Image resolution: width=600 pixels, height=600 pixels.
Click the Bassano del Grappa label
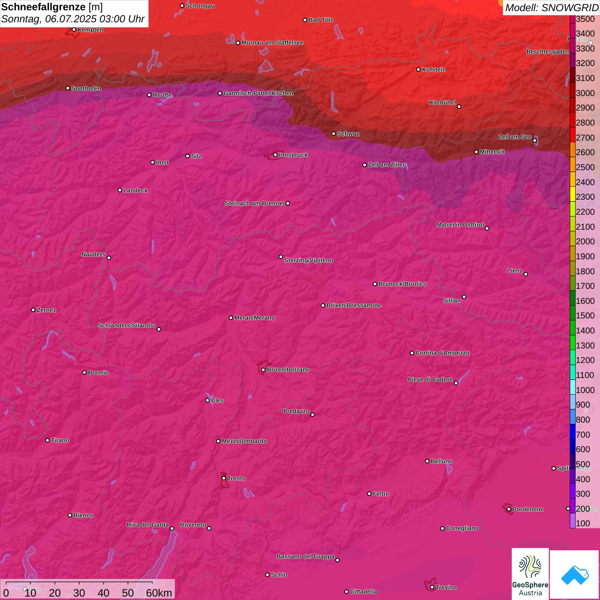pos(306,557)
